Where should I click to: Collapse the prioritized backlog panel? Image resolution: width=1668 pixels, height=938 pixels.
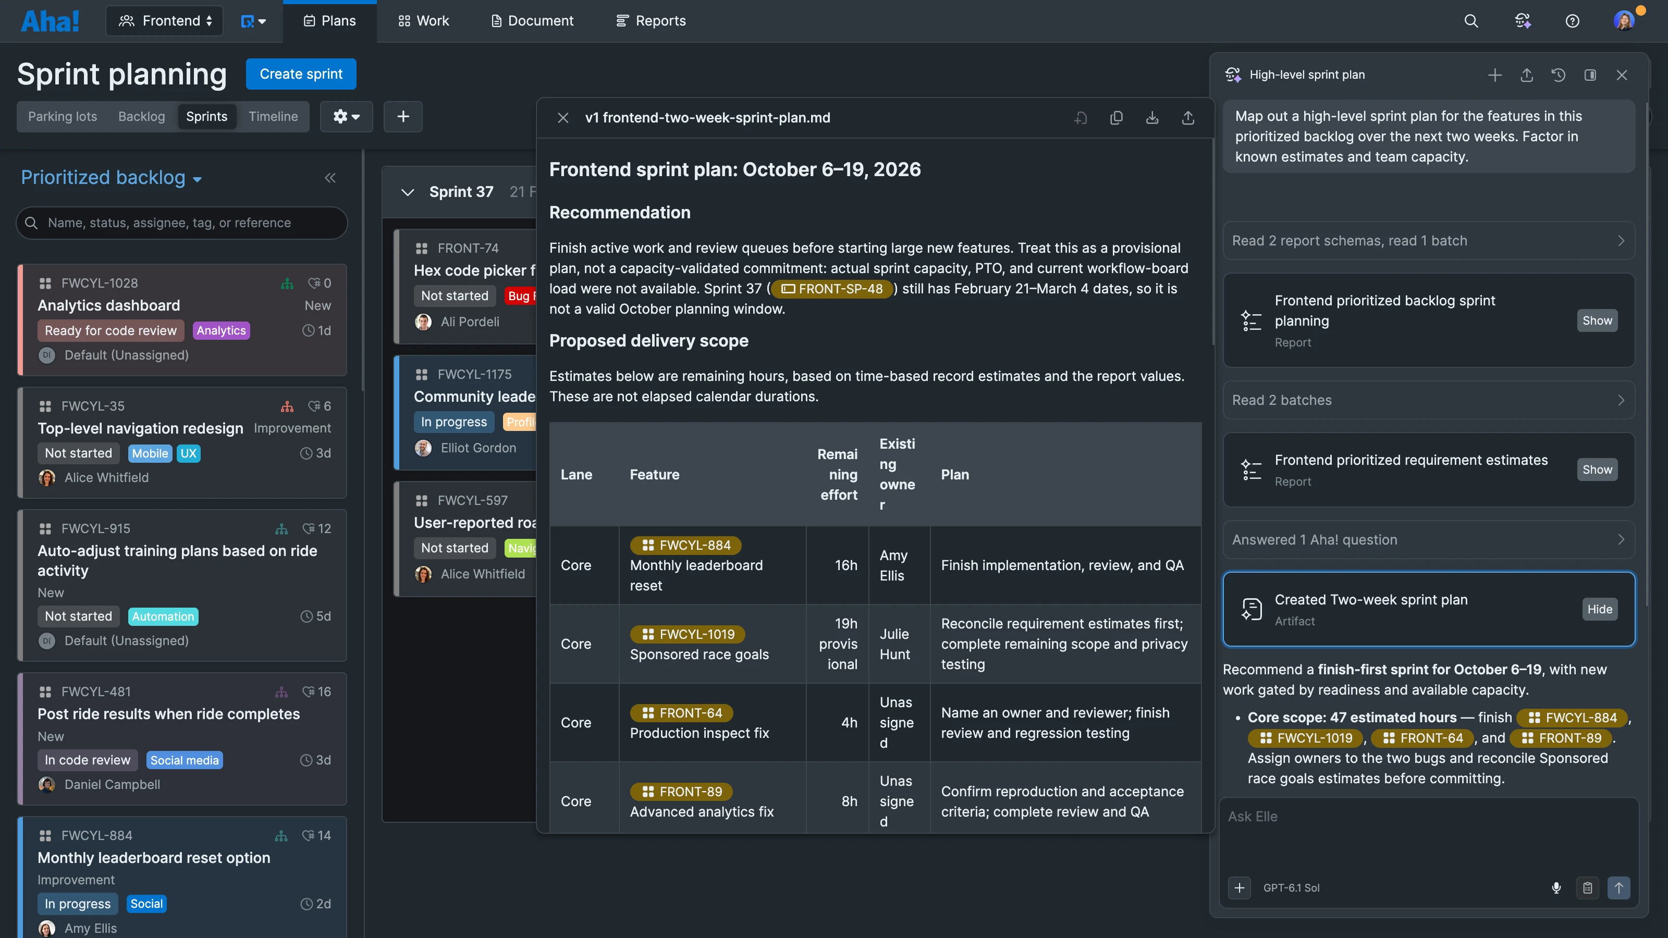click(330, 177)
